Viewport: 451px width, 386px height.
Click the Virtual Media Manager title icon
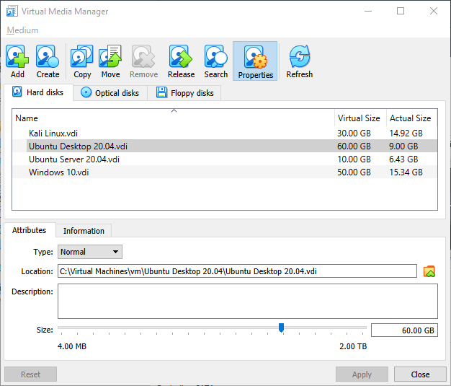12,12
